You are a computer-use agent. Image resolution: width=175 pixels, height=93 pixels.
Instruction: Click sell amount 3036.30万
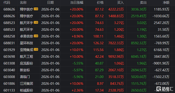click(x=139, y=9)
